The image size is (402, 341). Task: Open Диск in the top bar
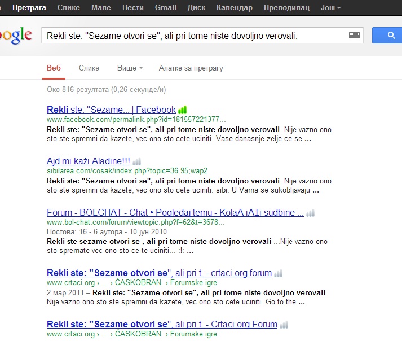point(196,8)
